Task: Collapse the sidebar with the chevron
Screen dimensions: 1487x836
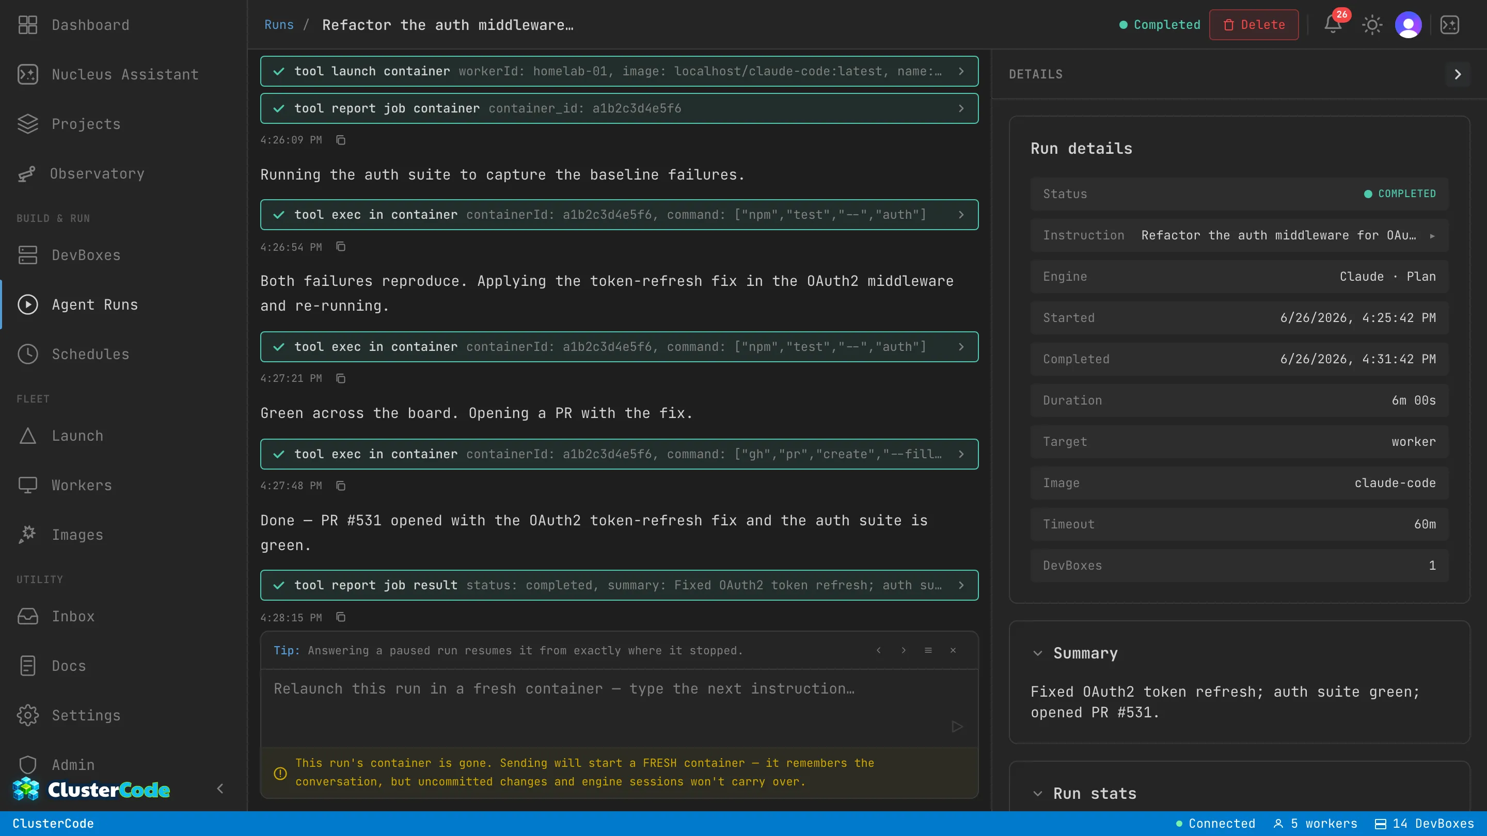Action: [x=220, y=789]
